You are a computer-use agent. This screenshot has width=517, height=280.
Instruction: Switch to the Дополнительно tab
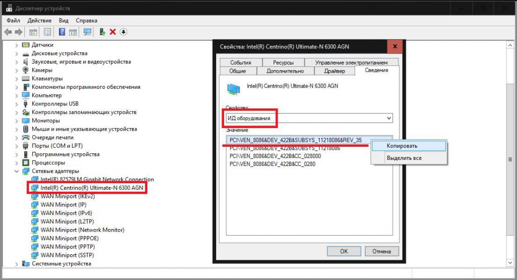(x=285, y=71)
